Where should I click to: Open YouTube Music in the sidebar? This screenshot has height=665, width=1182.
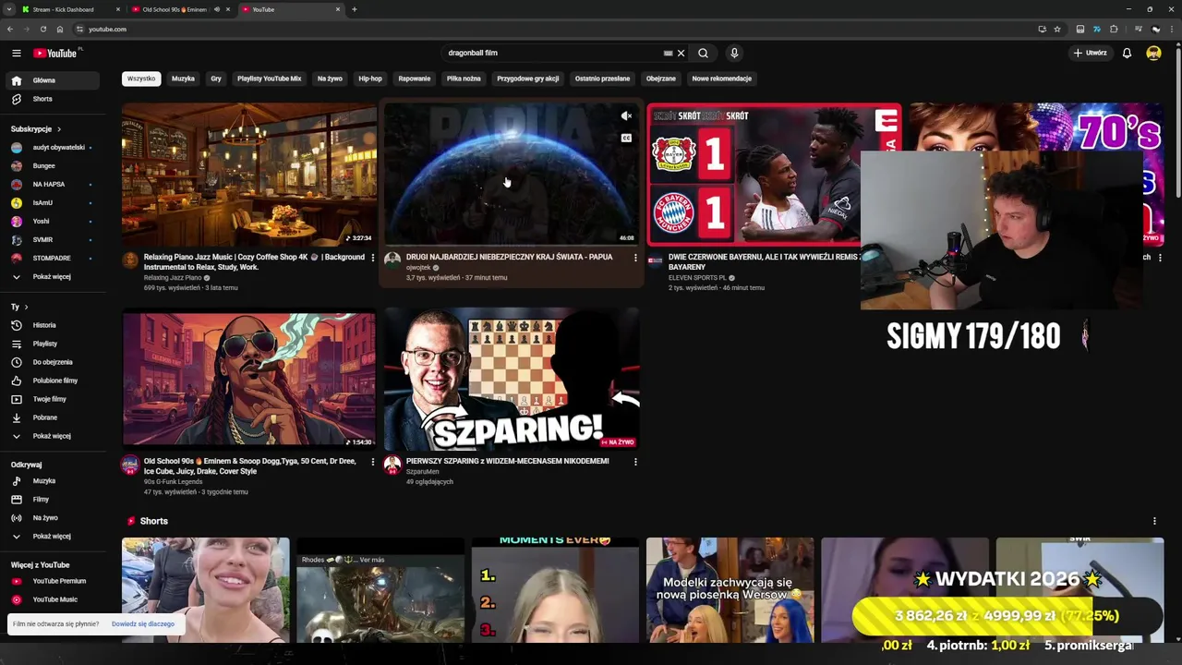click(x=53, y=599)
